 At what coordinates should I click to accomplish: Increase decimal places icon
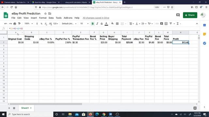tap(50, 24)
